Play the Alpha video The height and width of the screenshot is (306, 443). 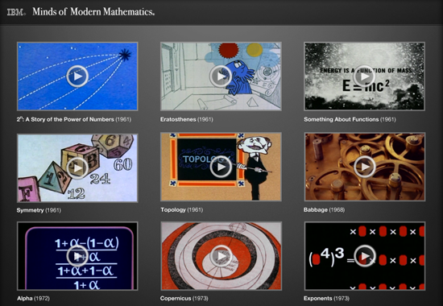point(77,256)
